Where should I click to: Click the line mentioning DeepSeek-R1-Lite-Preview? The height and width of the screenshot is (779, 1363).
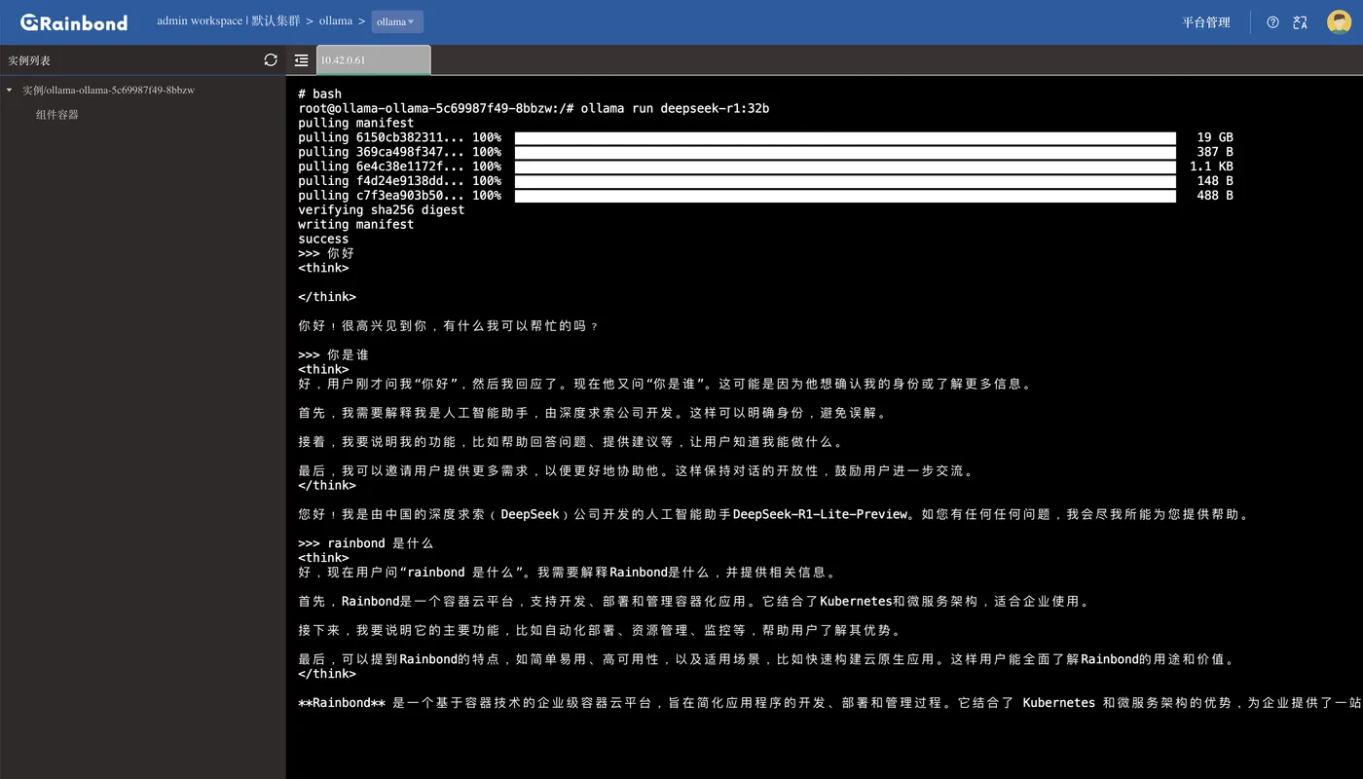(x=774, y=514)
